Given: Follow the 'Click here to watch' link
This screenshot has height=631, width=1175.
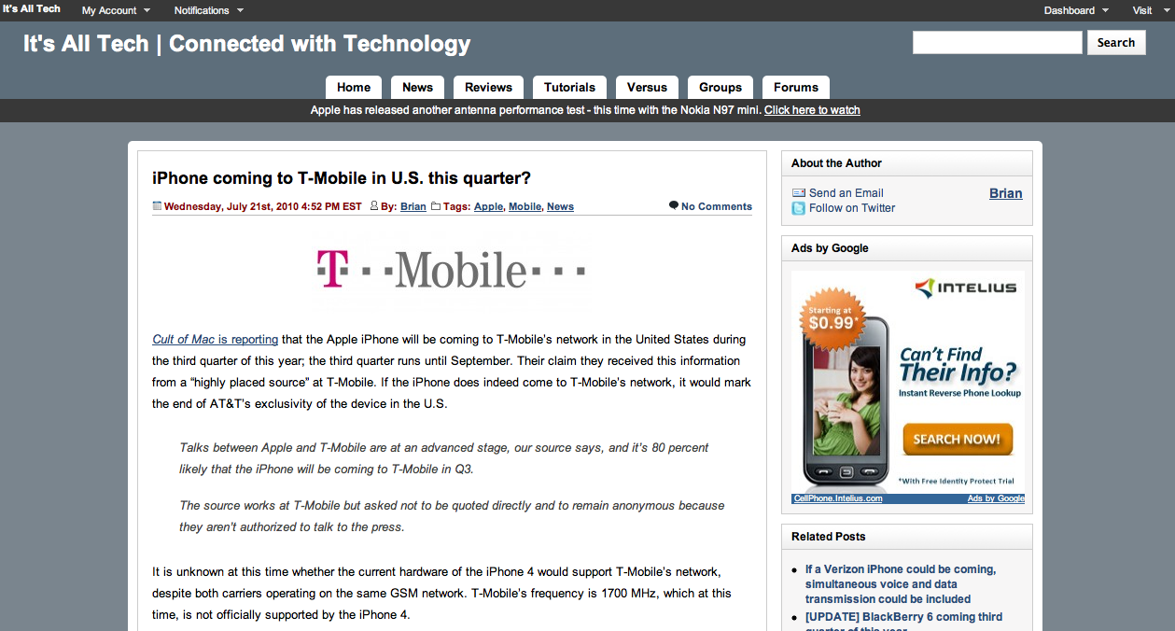Looking at the screenshot, I should 812,110.
